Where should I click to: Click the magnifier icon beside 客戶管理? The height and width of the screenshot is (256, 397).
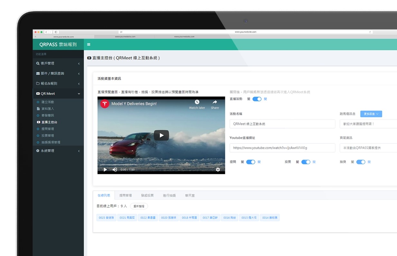[x=38, y=64]
